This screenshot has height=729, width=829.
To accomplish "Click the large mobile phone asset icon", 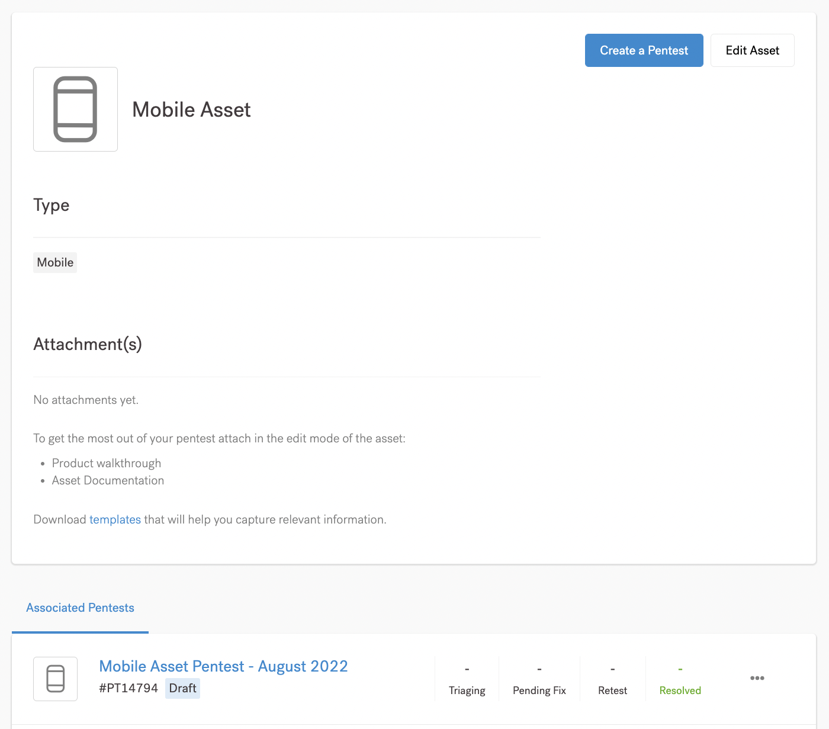I will coord(75,109).
